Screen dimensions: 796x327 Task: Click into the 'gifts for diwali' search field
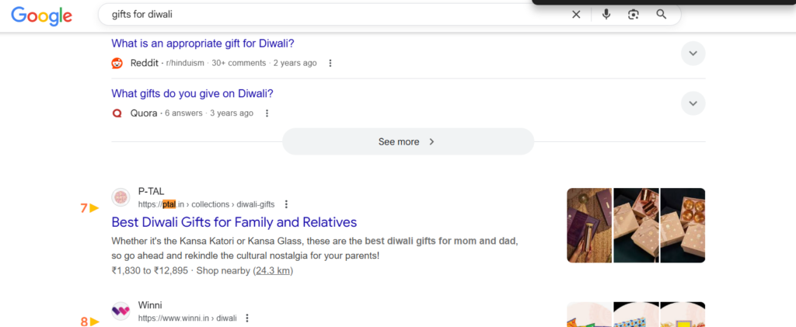point(334,14)
